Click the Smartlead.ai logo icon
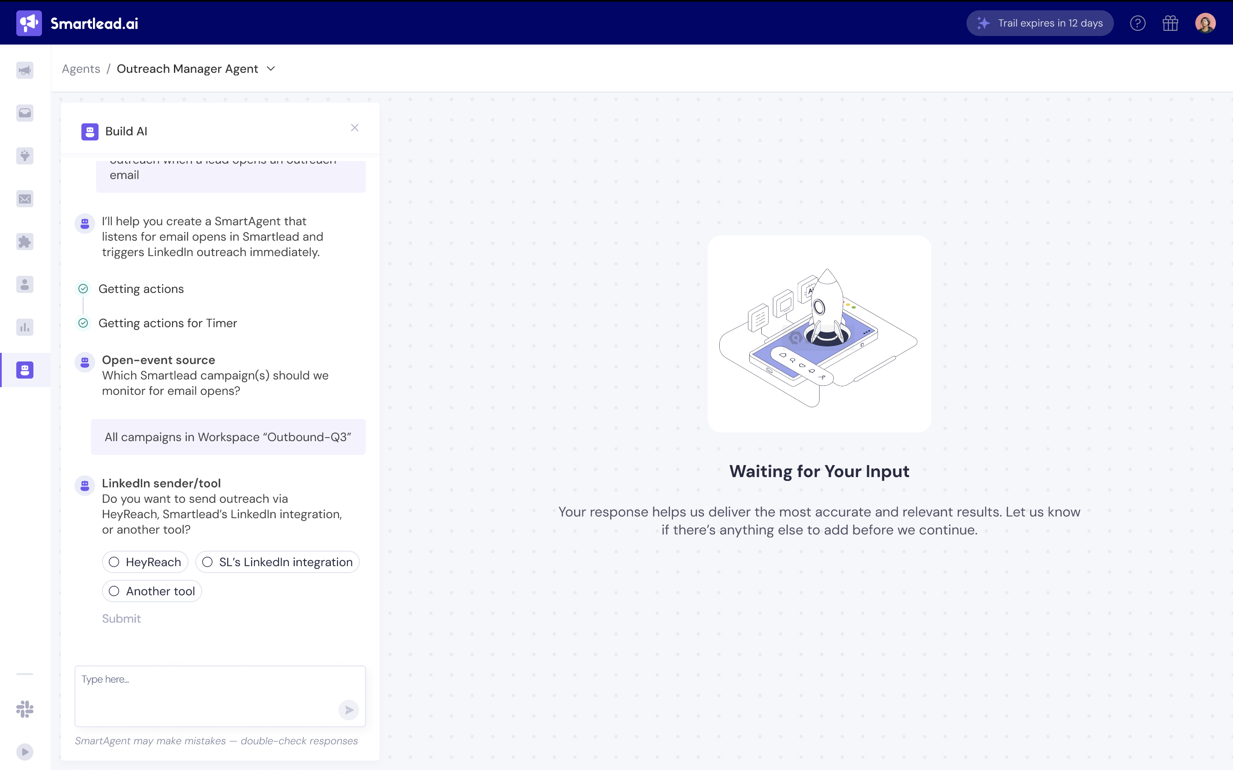The height and width of the screenshot is (770, 1233). click(29, 24)
